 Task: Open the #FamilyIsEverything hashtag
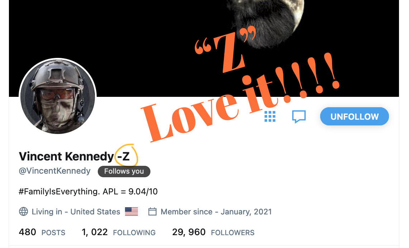59,192
